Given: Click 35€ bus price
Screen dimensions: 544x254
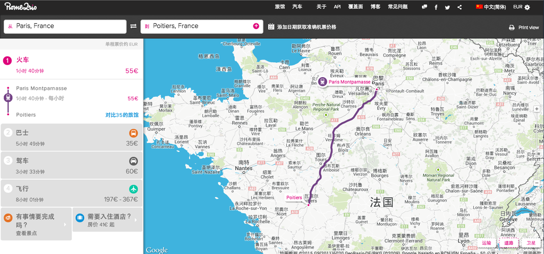Looking at the screenshot, I should tap(132, 143).
